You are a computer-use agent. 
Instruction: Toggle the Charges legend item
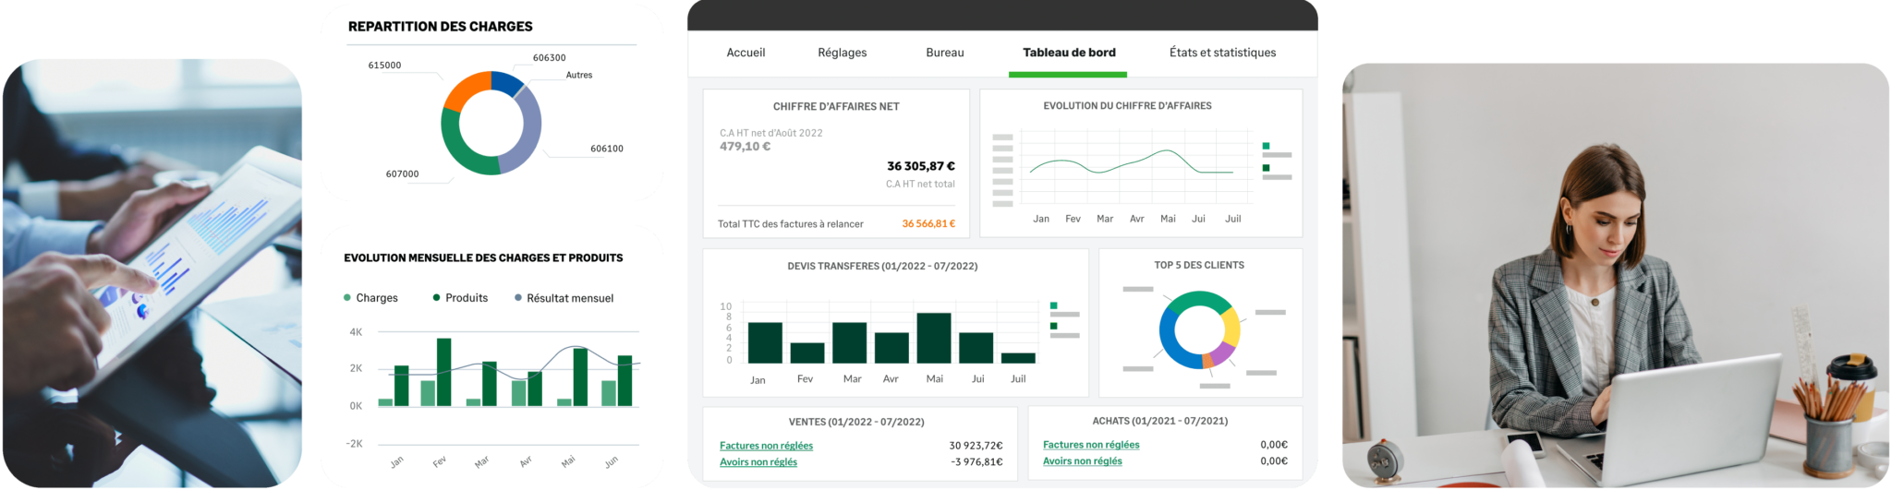click(370, 298)
